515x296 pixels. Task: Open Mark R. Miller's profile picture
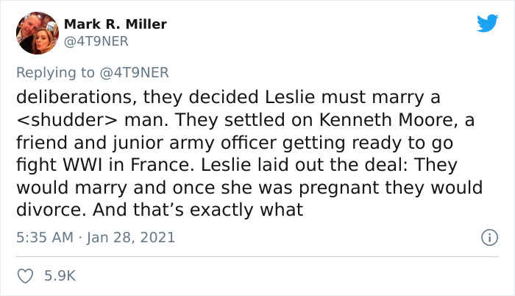point(36,32)
